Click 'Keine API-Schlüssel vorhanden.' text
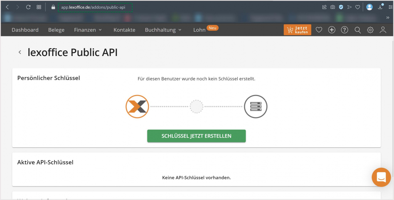The width and height of the screenshot is (394, 200). click(x=196, y=178)
